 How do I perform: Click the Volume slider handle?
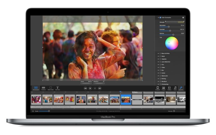pyautogui.click(x=174, y=111)
